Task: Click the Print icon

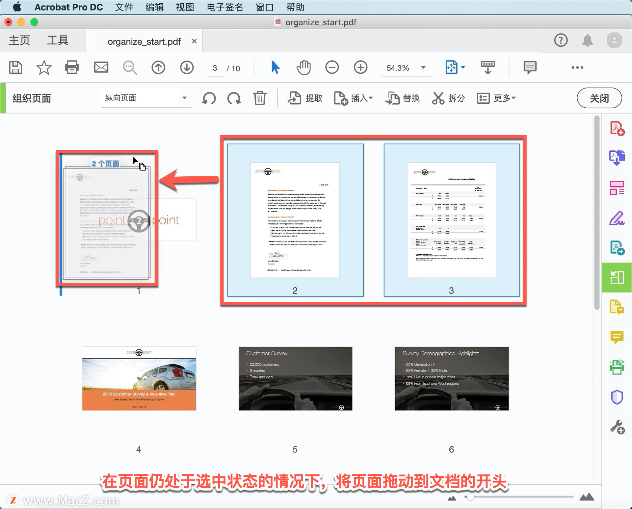Action: [72, 67]
